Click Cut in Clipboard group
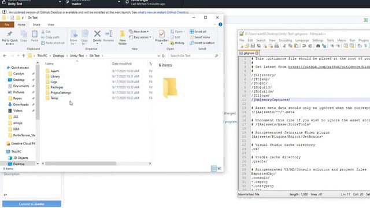The width and height of the screenshot is (370, 208). pyautogui.click(x=46, y=32)
